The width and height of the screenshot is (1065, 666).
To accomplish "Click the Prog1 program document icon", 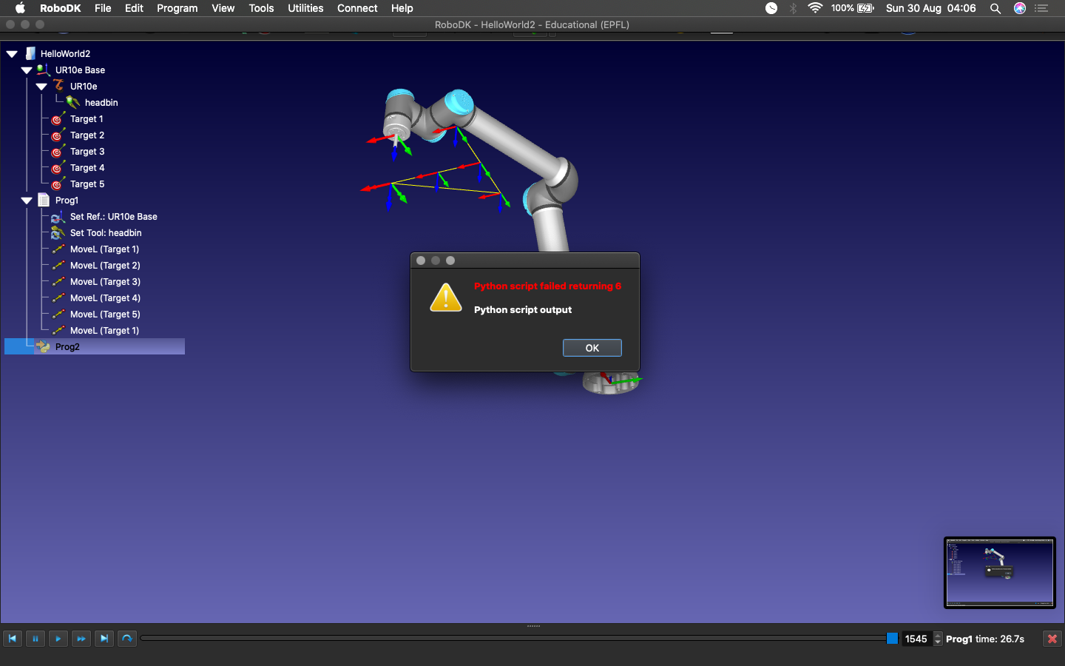I will (44, 201).
